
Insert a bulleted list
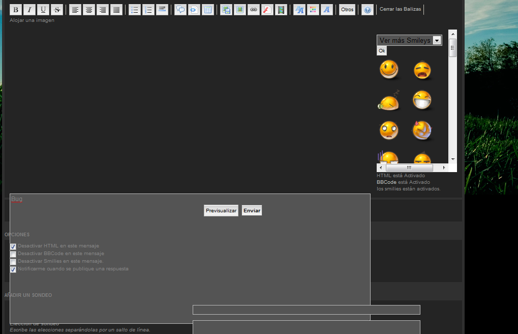[134, 10]
